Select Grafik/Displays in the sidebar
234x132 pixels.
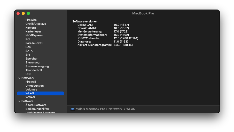tap(36, 24)
